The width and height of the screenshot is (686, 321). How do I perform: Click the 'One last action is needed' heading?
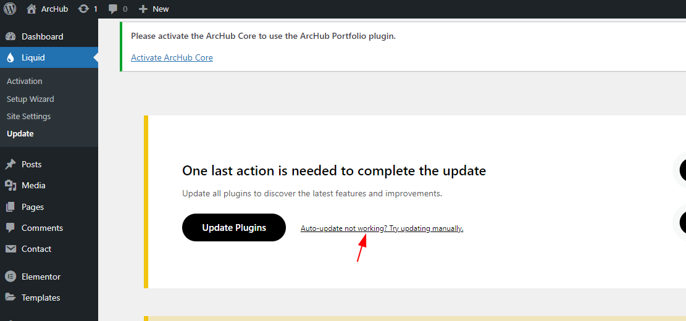coord(334,170)
